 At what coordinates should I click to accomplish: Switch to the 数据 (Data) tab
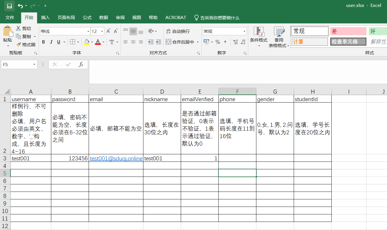coord(104,18)
